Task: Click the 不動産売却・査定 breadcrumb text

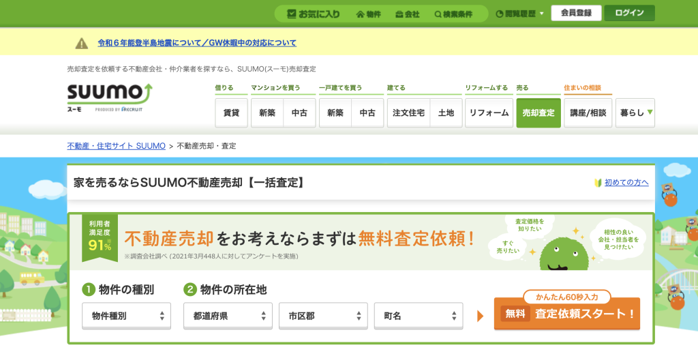Action: point(207,146)
